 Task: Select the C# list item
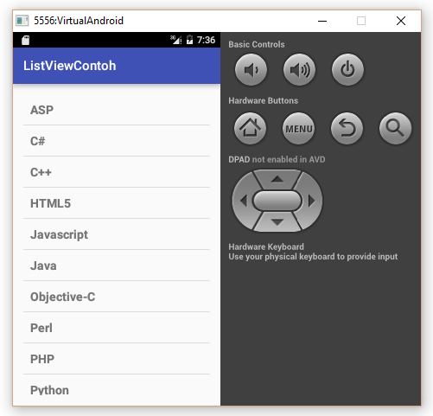point(117,141)
